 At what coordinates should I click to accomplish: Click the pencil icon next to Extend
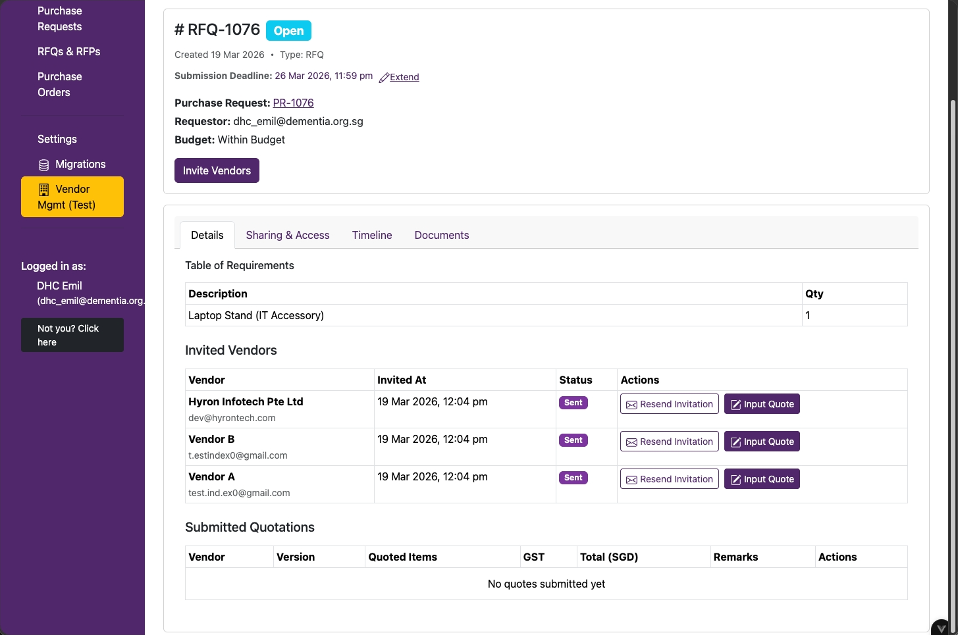tap(384, 78)
